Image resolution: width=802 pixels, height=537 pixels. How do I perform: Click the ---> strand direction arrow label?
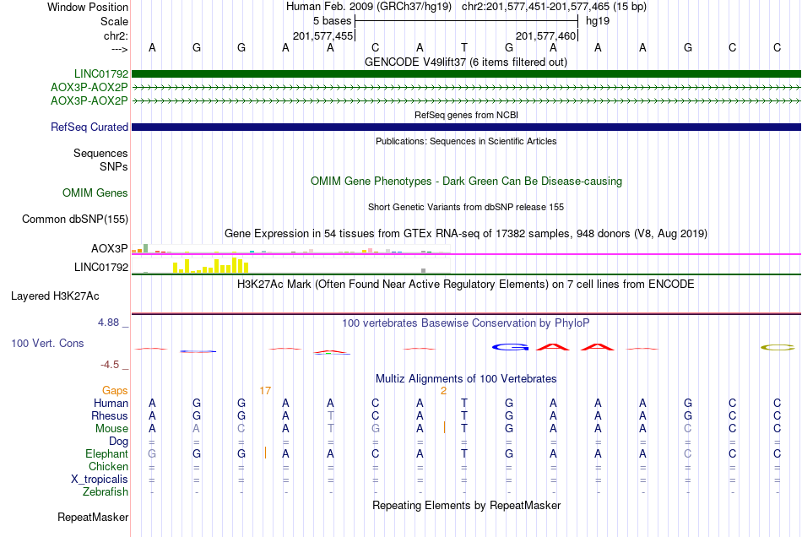point(119,49)
